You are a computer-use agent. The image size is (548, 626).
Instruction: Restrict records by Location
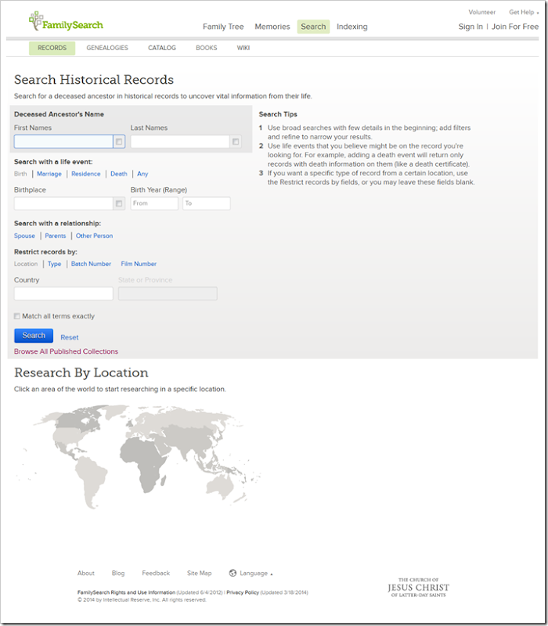point(26,264)
